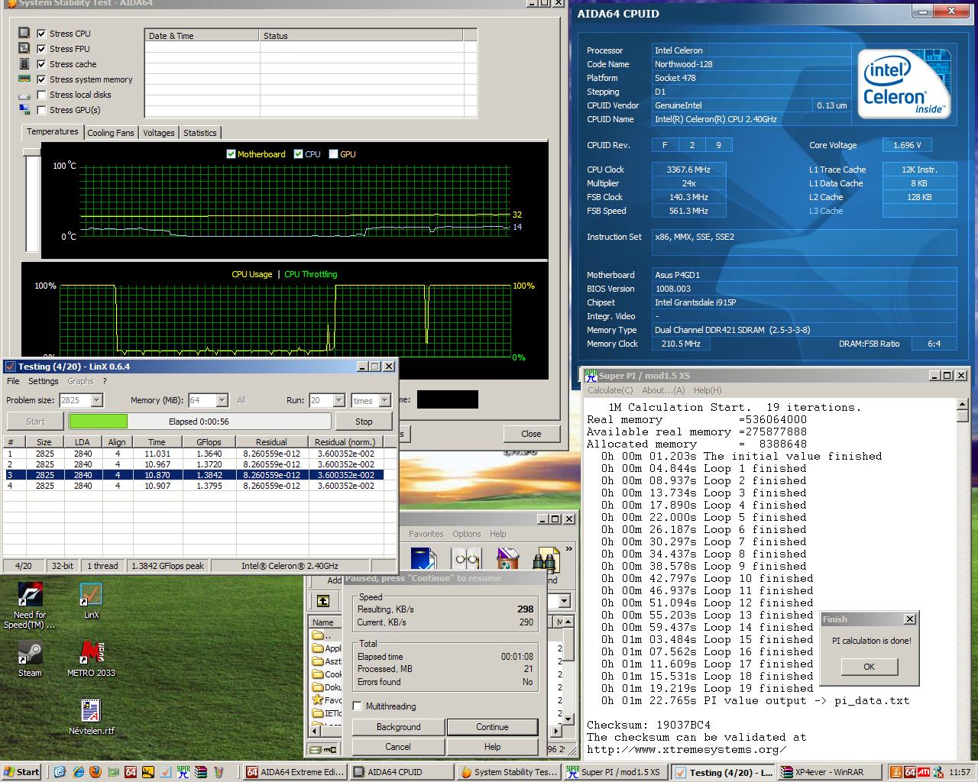Expand the Problem size dropdown

[96, 400]
